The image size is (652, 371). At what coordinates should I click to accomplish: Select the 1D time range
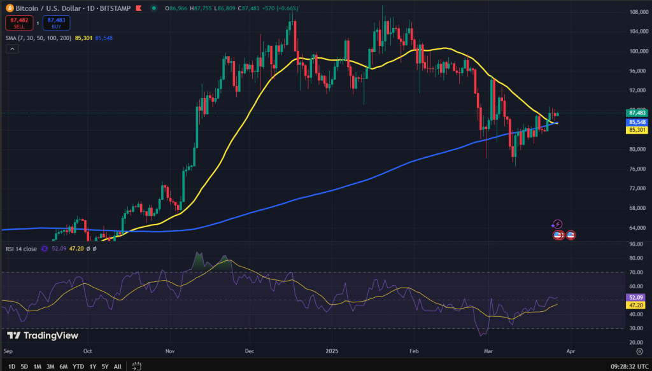(11, 367)
